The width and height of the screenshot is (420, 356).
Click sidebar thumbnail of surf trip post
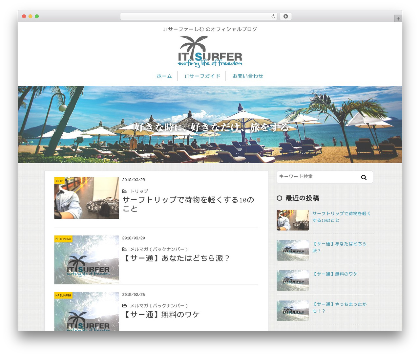[293, 220]
